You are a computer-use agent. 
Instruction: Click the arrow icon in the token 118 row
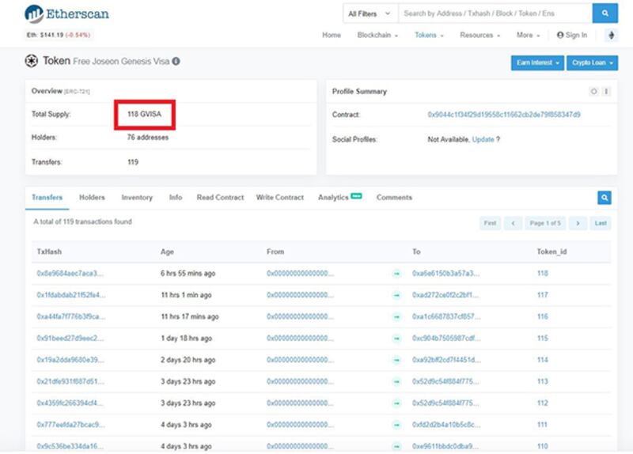396,274
